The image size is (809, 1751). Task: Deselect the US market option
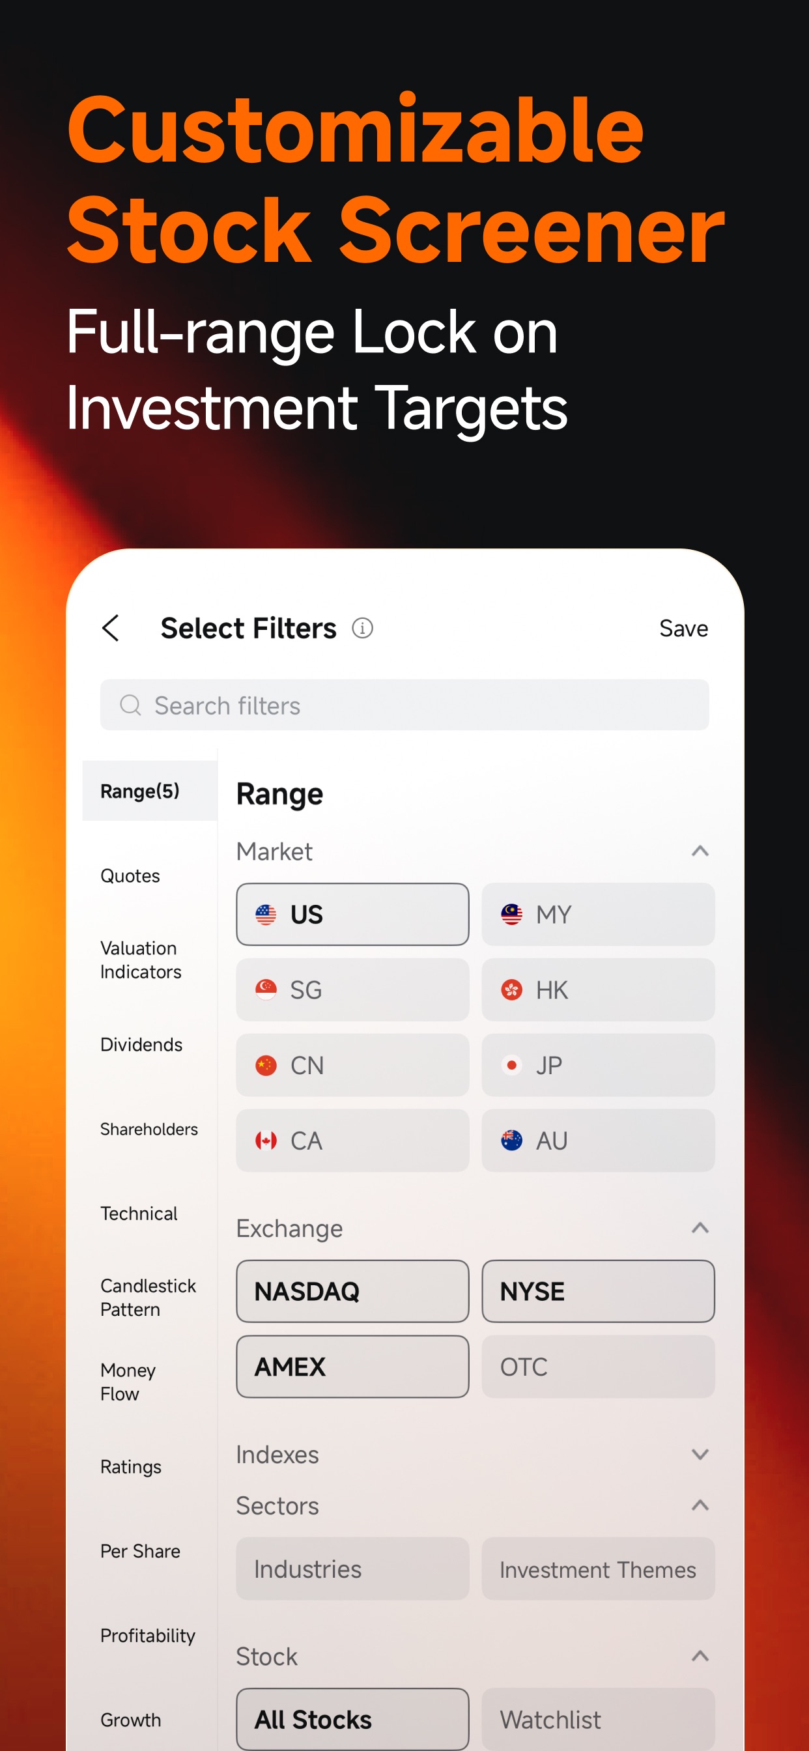click(352, 914)
